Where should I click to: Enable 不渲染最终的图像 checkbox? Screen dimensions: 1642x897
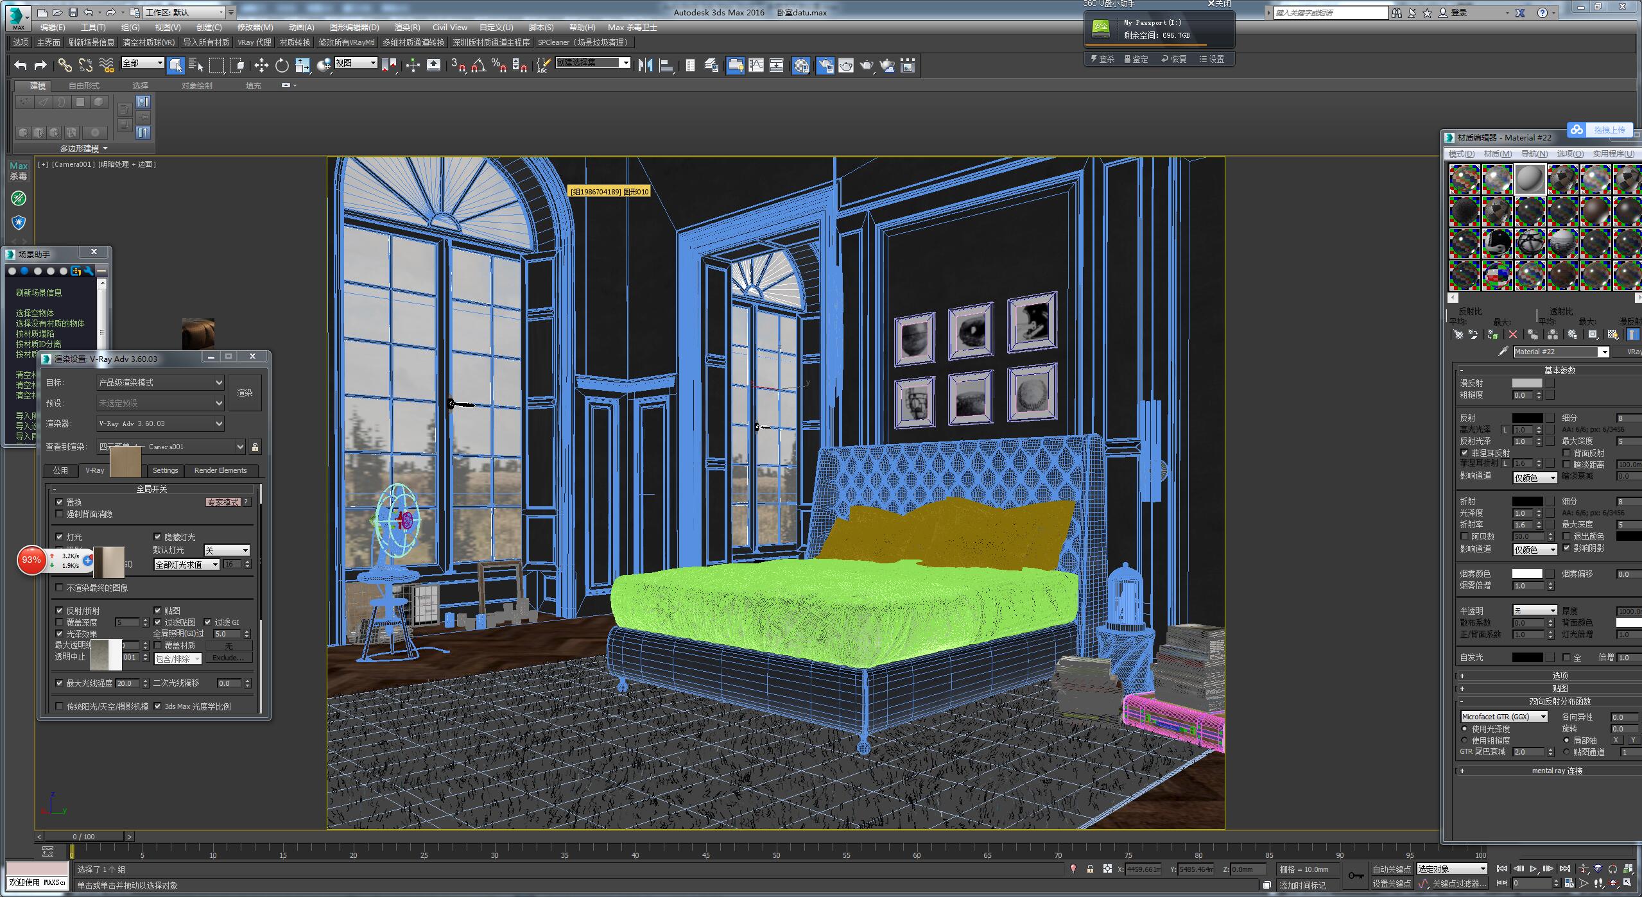click(x=60, y=588)
